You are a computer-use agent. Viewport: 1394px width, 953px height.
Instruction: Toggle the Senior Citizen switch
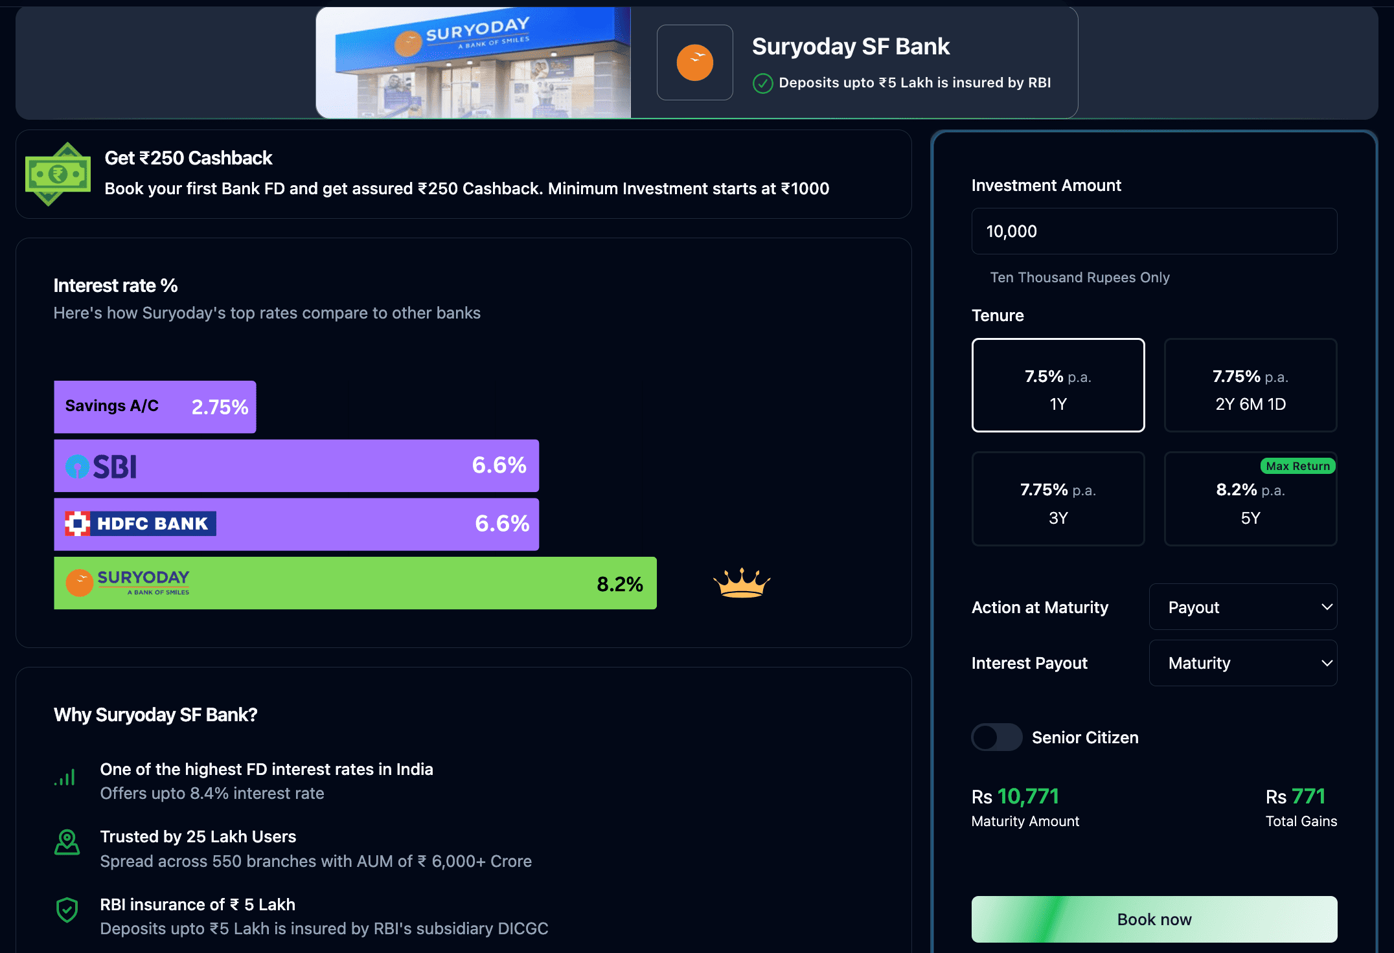(996, 737)
